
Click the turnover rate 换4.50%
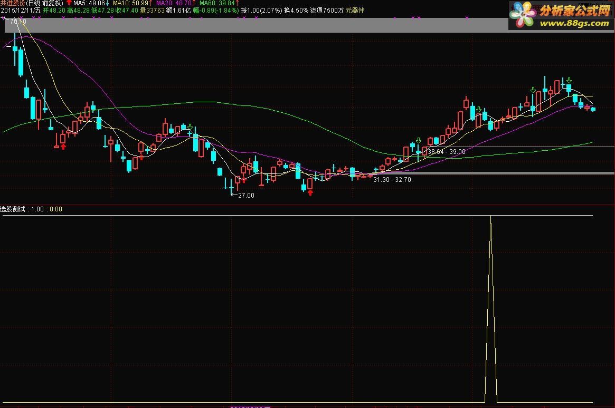pyautogui.click(x=296, y=11)
